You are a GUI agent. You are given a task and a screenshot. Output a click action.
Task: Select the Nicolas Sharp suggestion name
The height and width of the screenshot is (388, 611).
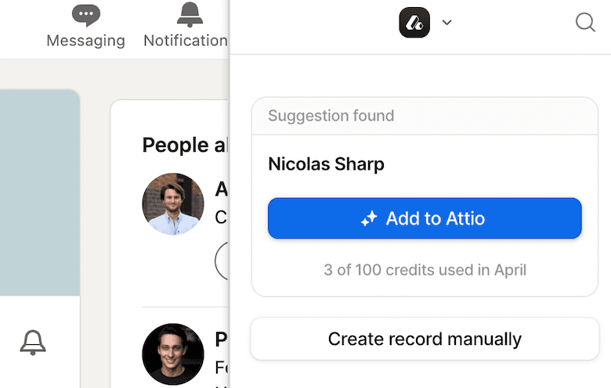(326, 164)
